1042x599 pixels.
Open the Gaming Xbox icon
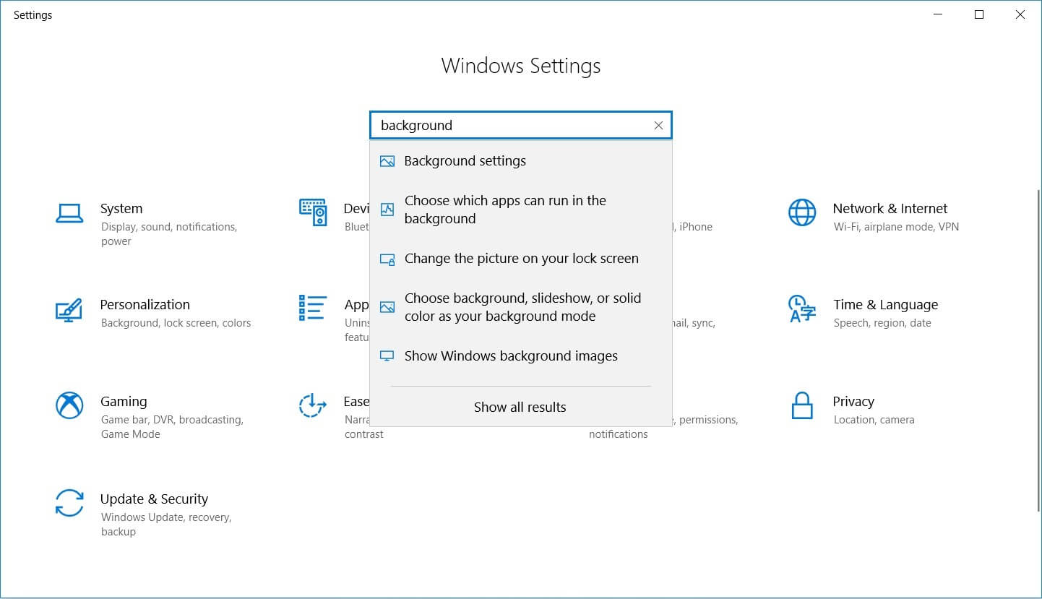pos(69,405)
